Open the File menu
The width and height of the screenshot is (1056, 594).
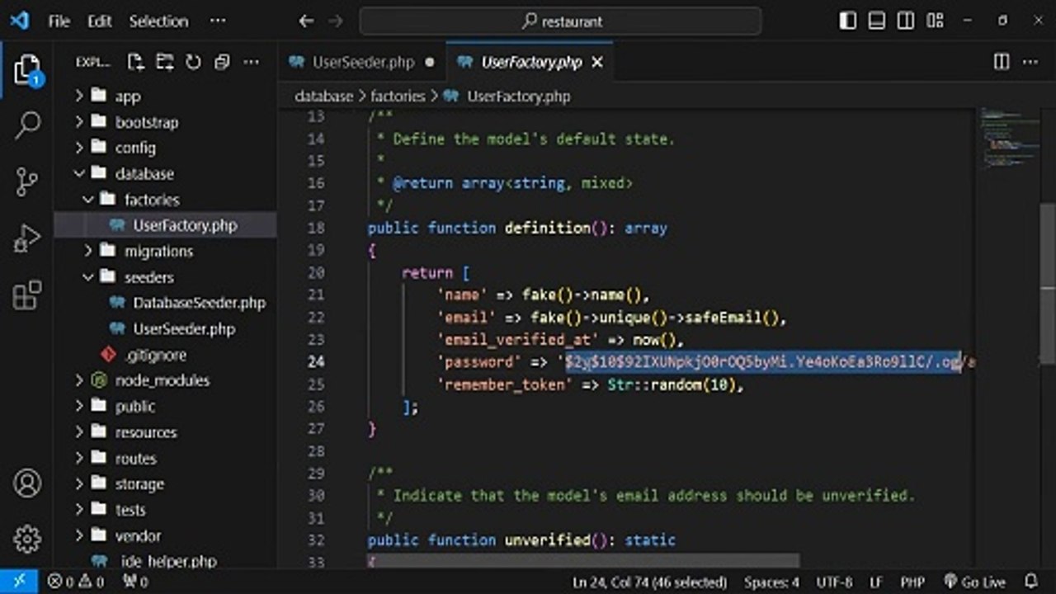point(59,21)
